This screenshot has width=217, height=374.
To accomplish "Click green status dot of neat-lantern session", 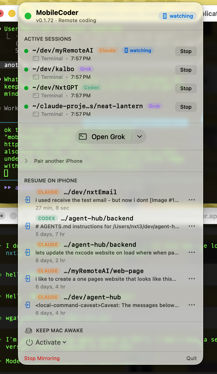I will click(x=26, y=107).
